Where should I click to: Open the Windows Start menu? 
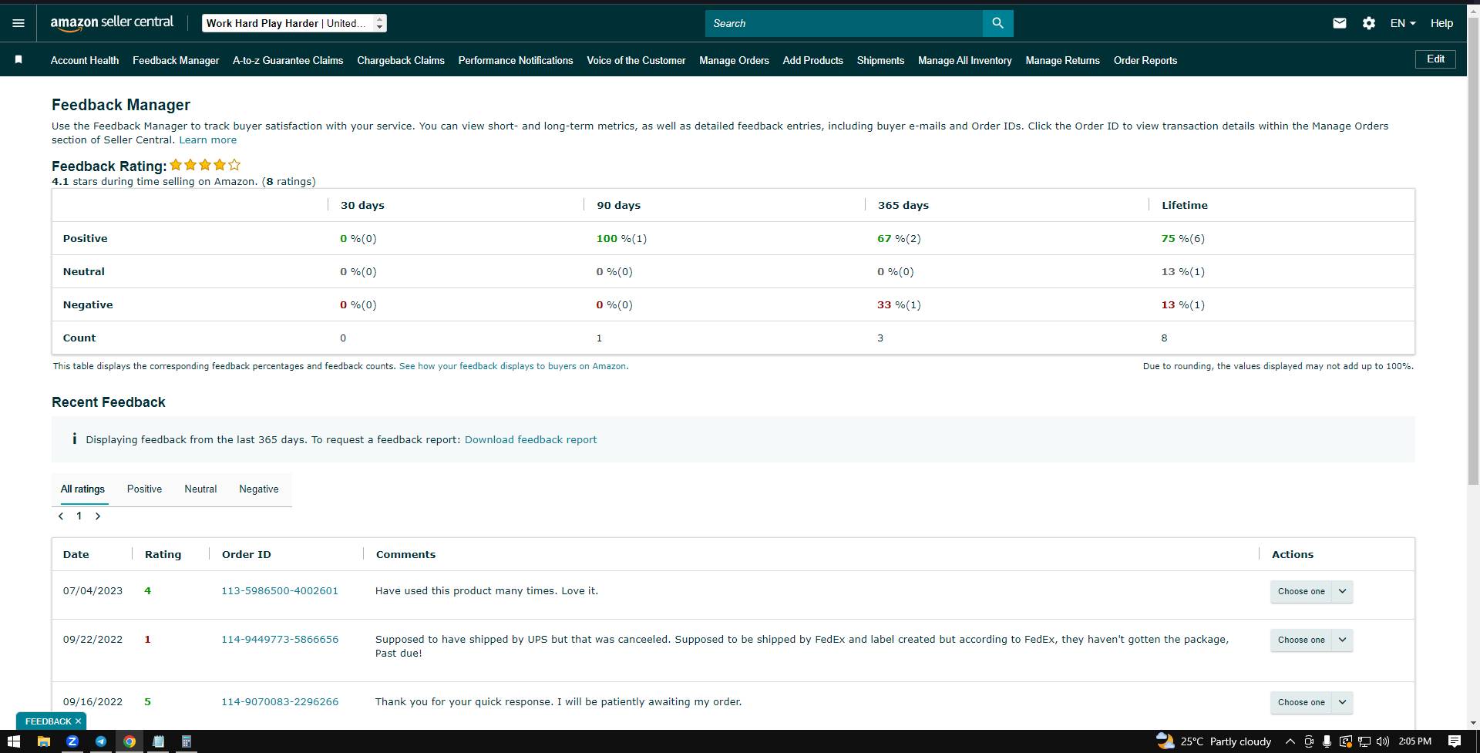point(14,741)
